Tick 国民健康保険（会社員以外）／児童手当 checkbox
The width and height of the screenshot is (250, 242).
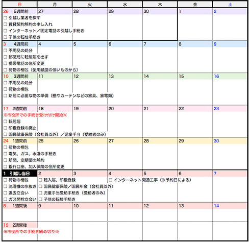(x=6, y=134)
